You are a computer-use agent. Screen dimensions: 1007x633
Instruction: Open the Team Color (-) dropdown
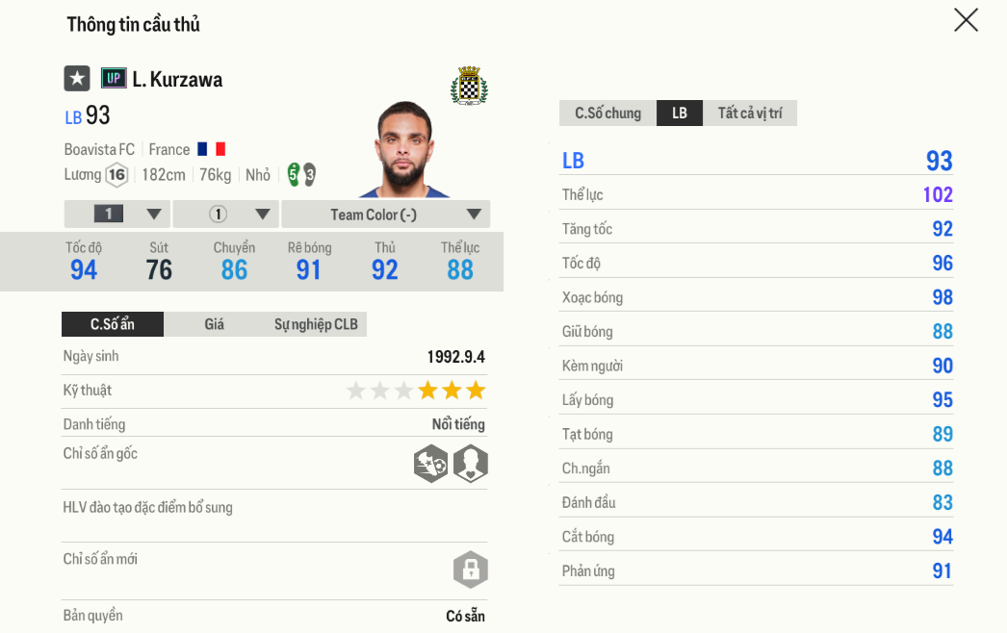385,214
